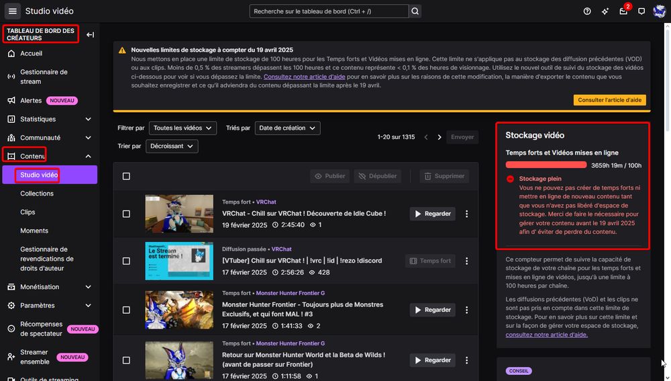The image size is (671, 381).
Task: Go to Accueil page
Action: click(x=32, y=54)
